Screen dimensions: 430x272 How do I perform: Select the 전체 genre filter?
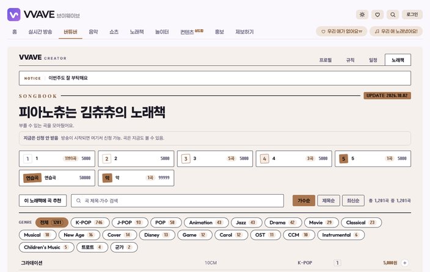(52, 223)
